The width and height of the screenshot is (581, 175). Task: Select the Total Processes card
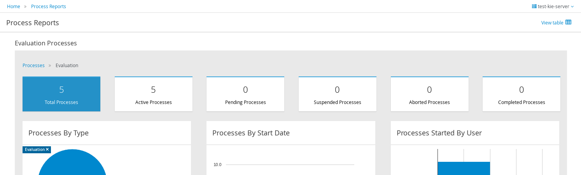[x=61, y=94]
